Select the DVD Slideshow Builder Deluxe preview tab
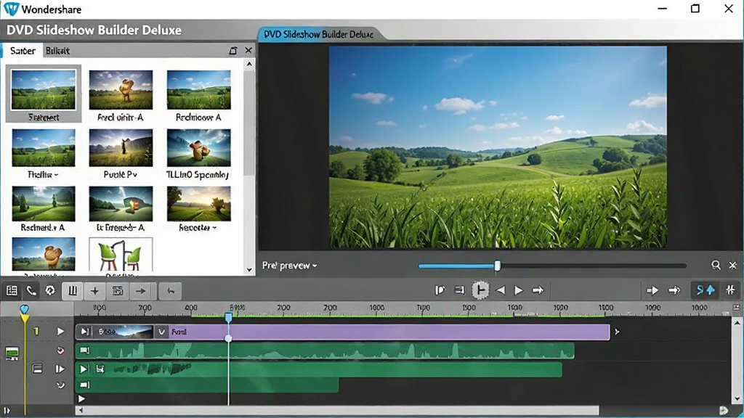This screenshot has width=744, height=418. (x=318, y=34)
